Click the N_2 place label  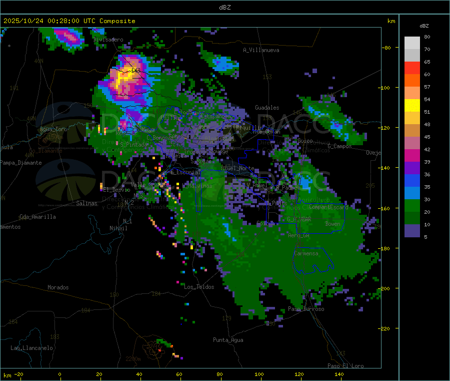[x=129, y=202]
